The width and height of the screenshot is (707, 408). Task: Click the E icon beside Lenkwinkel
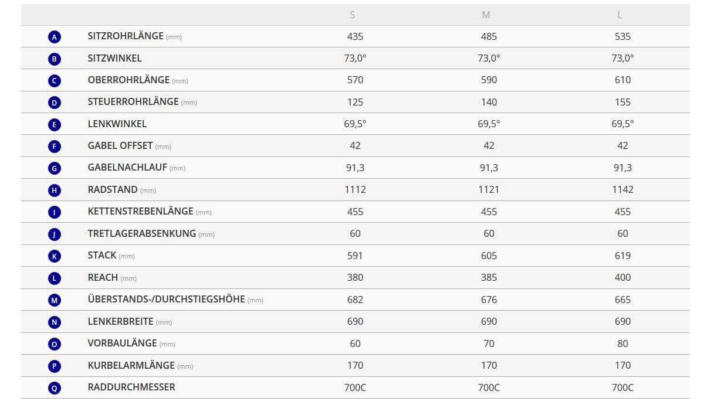(55, 124)
